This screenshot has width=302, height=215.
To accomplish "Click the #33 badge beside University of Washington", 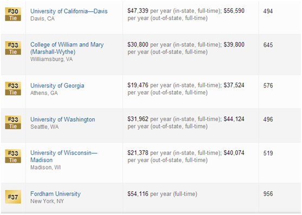I will 13,123.
